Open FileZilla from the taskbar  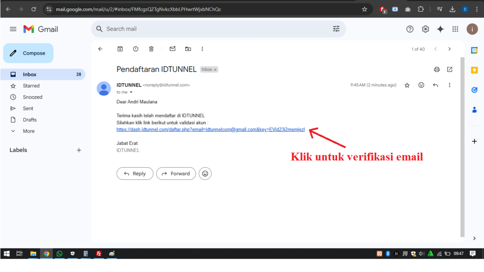99,254
